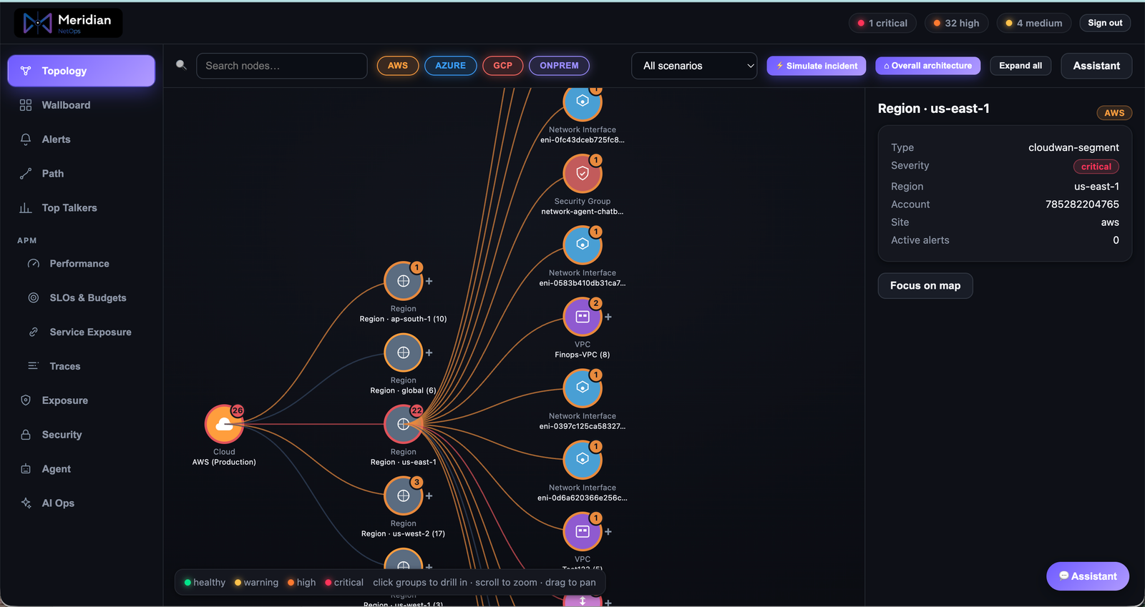Toggle the AZURE provider filter
This screenshot has height=607, width=1145.
pyautogui.click(x=451, y=66)
